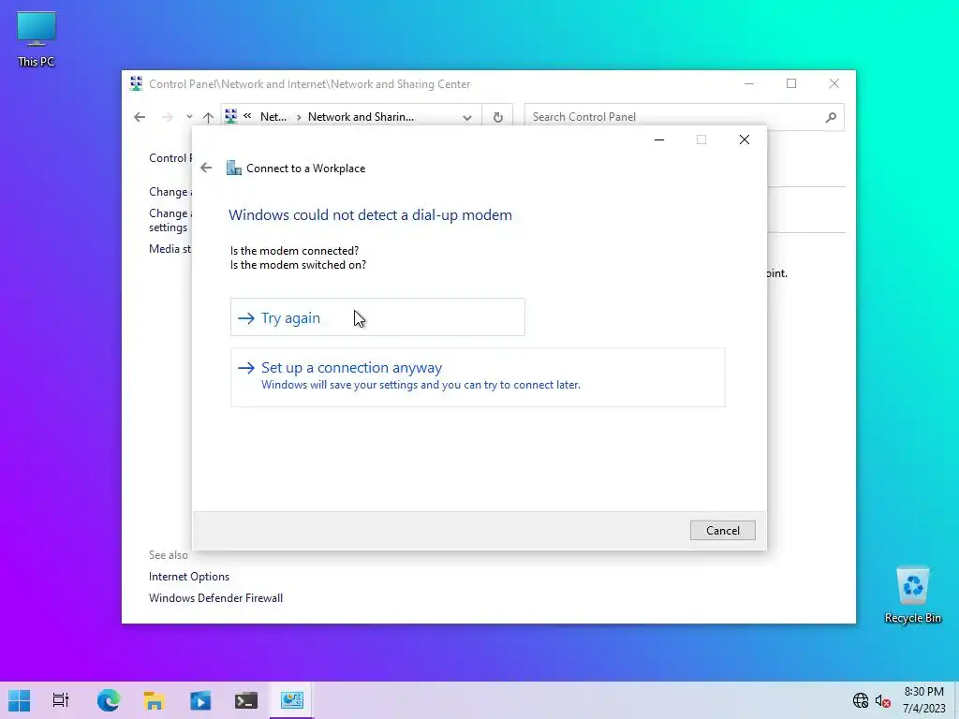Click the Control Panel taskbar icon
The width and height of the screenshot is (959, 719).
point(292,700)
